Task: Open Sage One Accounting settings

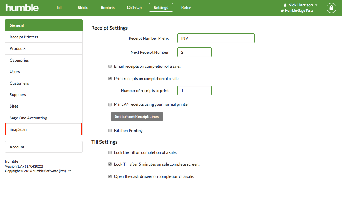Action: point(44,118)
